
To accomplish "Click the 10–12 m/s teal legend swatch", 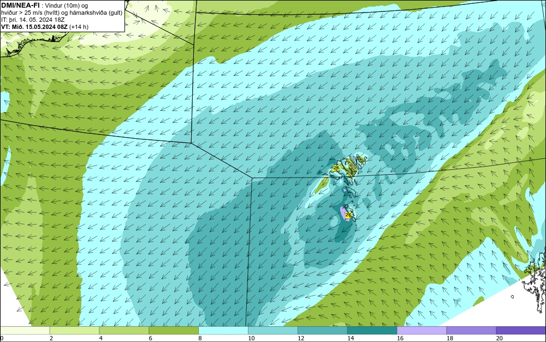I will pyautogui.click(x=273, y=330).
